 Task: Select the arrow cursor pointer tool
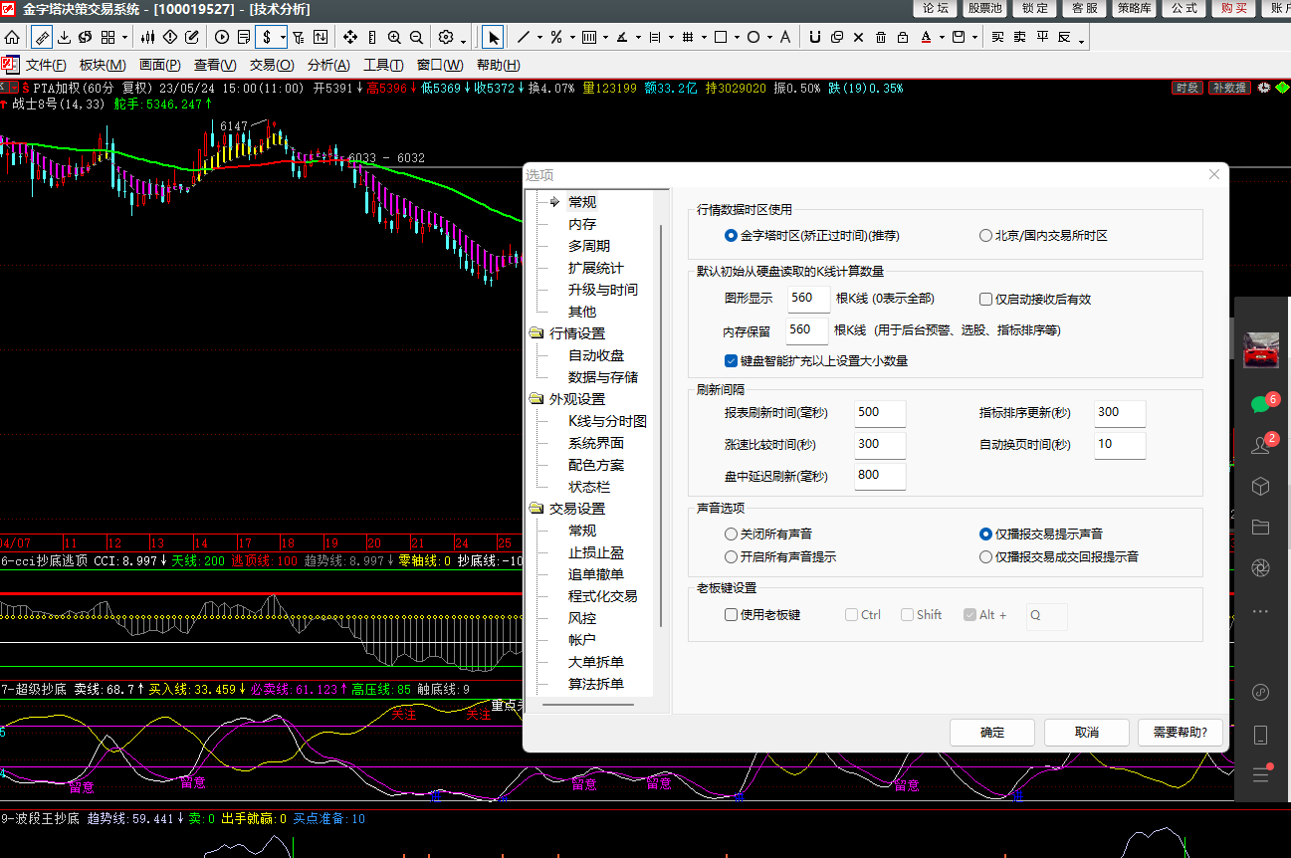493,38
